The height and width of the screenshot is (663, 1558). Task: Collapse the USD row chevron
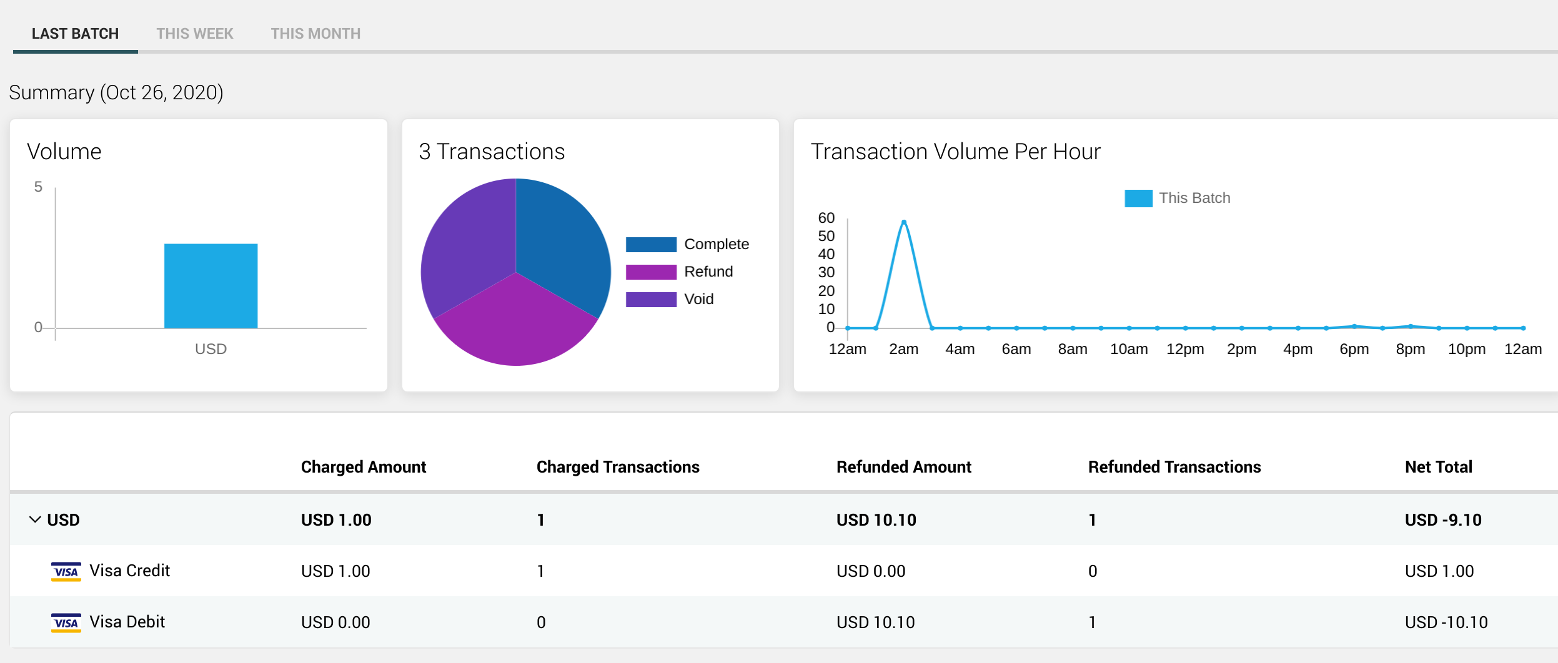pyautogui.click(x=35, y=519)
